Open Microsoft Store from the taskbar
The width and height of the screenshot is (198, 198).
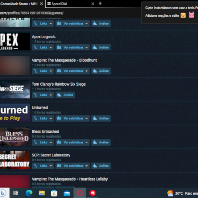(x=54, y=193)
